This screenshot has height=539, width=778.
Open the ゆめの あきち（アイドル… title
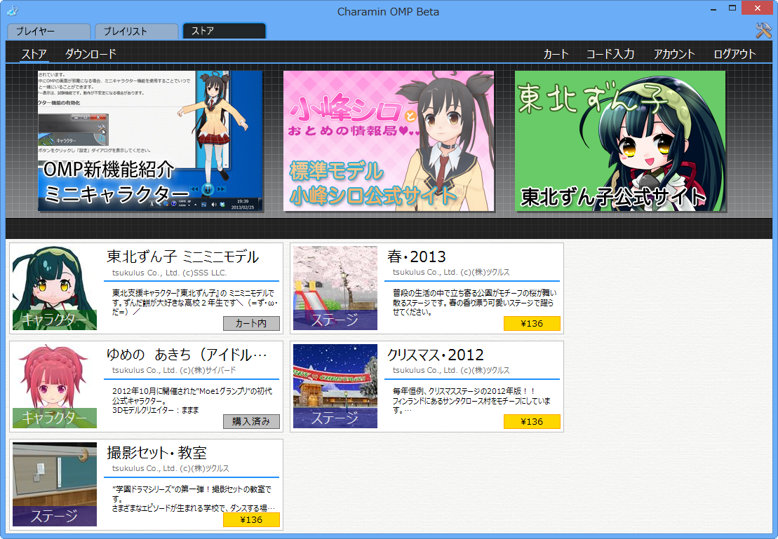coord(187,355)
